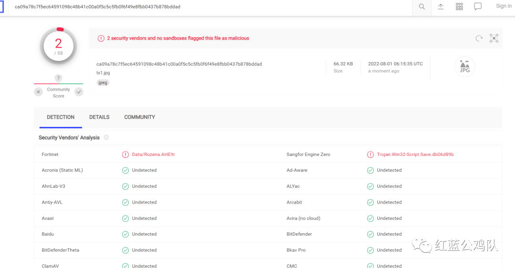
Task: Click the Avira (no cloud) vendor name
Action: click(303, 218)
